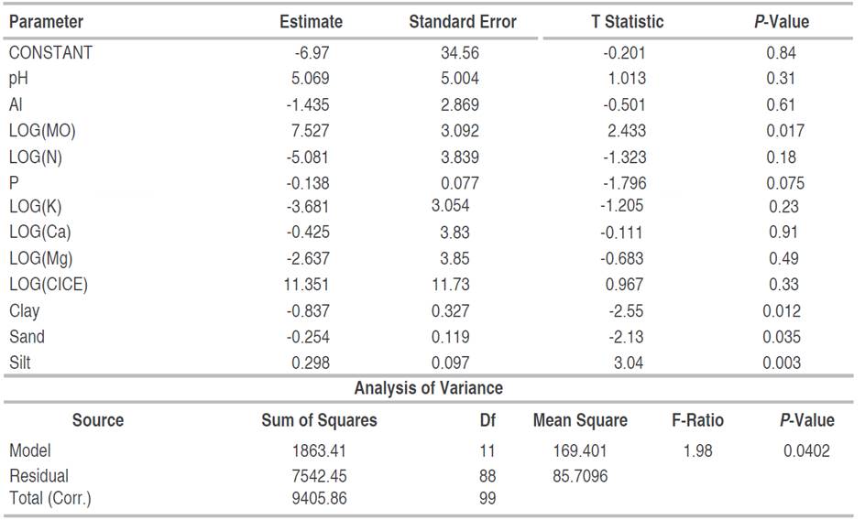Click the CONSTANT parameter row label

pyautogui.click(x=50, y=53)
